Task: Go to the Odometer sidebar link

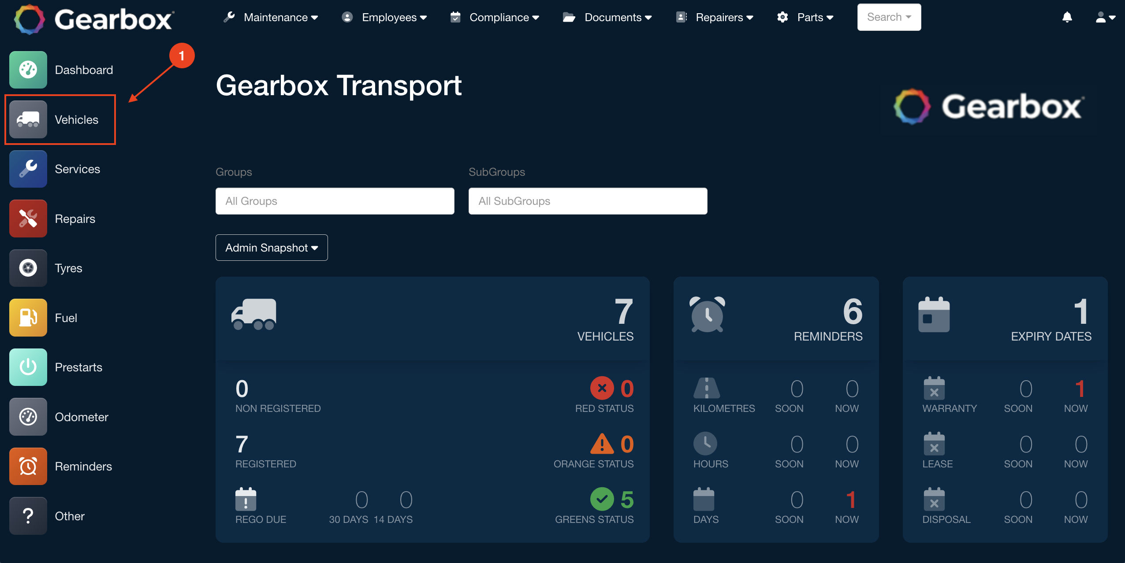Action: point(82,417)
